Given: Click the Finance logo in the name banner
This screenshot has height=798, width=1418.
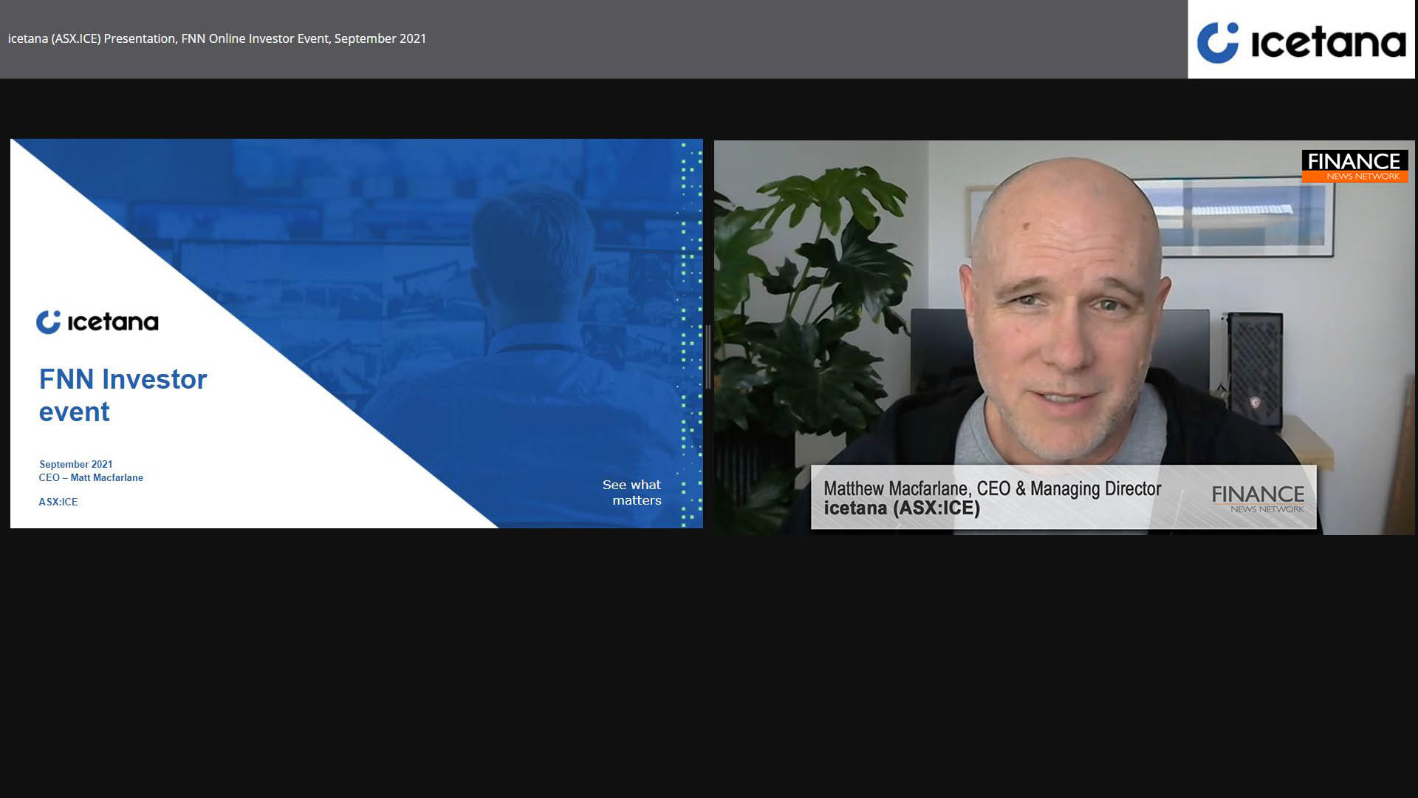Looking at the screenshot, I should (x=1258, y=498).
